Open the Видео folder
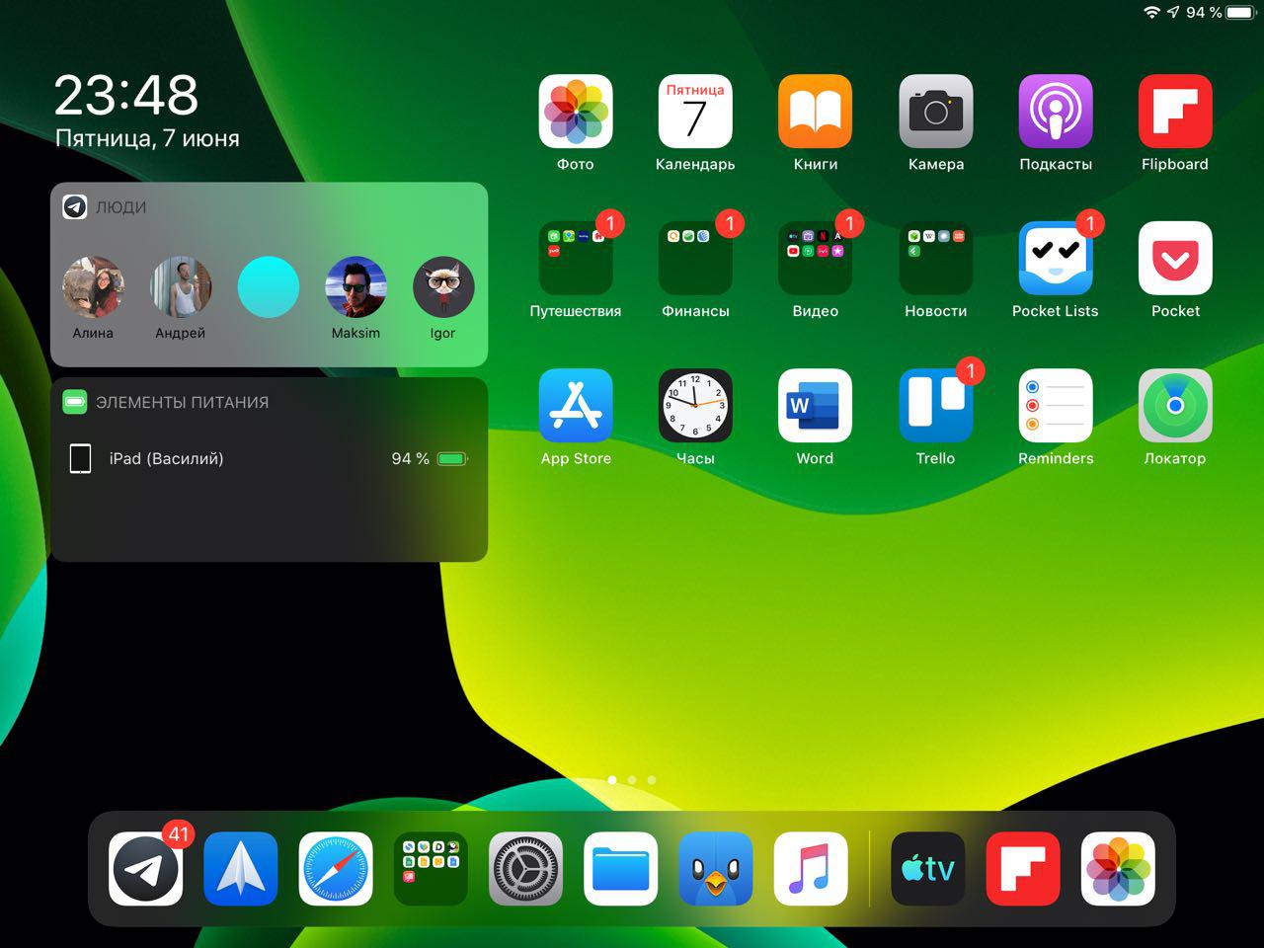The image size is (1264, 948). click(815, 259)
